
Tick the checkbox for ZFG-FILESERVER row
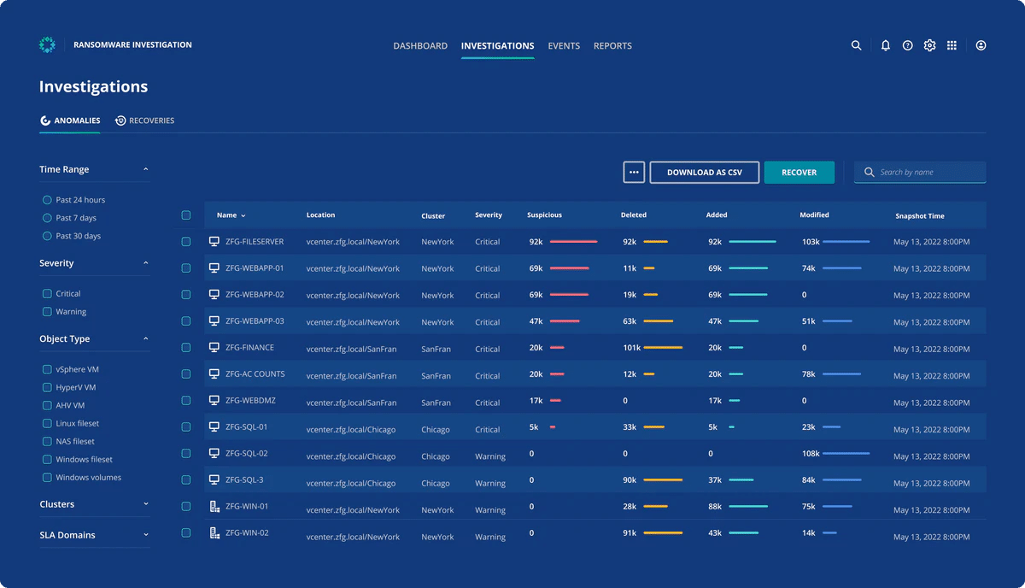[x=186, y=242]
